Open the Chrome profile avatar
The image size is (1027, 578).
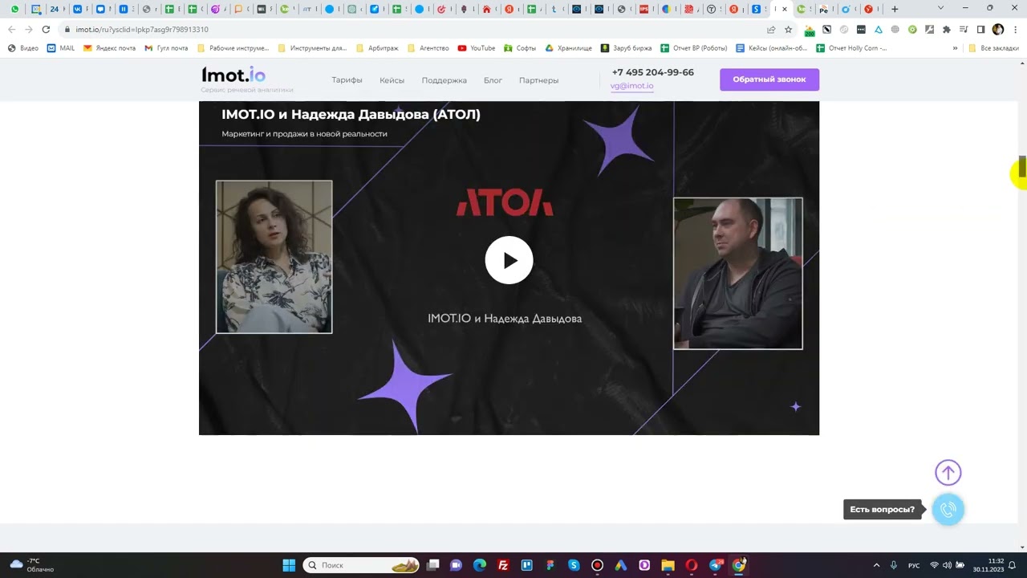[998, 30]
